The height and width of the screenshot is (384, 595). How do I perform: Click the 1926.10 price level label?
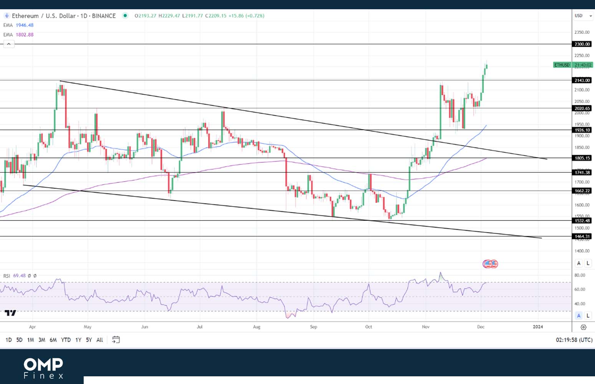click(582, 130)
